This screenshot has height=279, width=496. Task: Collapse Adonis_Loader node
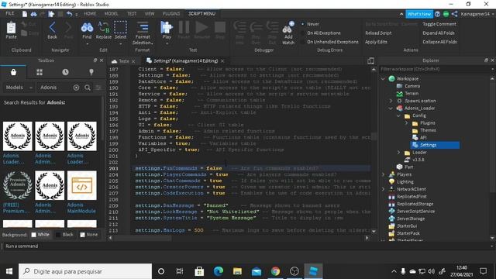click(x=391, y=108)
